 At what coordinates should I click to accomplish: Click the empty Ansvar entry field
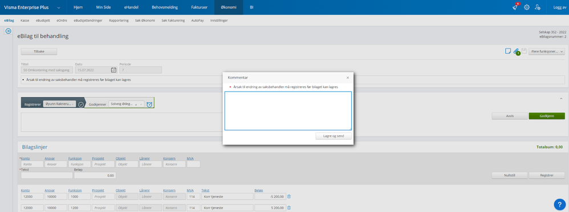click(55, 164)
